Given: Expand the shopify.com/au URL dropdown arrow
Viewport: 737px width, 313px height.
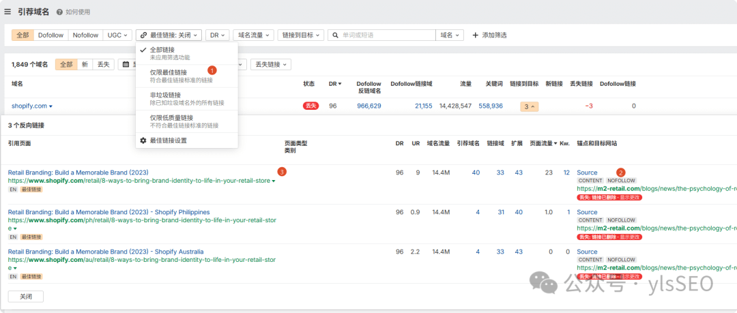Looking at the screenshot, I should (15, 269).
